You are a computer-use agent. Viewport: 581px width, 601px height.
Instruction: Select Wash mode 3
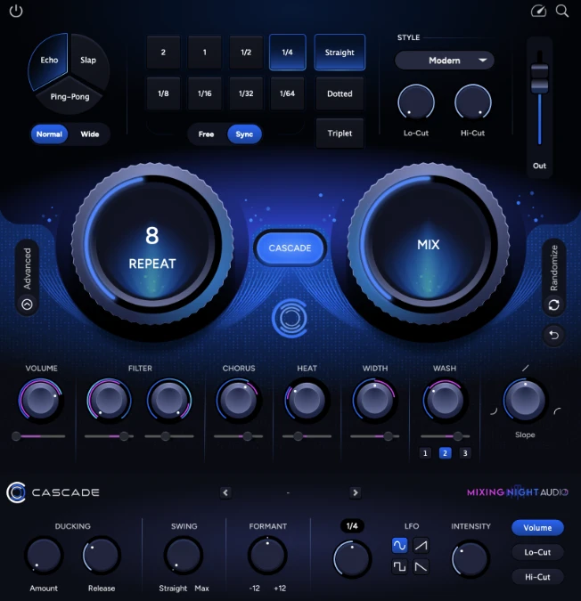pyautogui.click(x=465, y=453)
